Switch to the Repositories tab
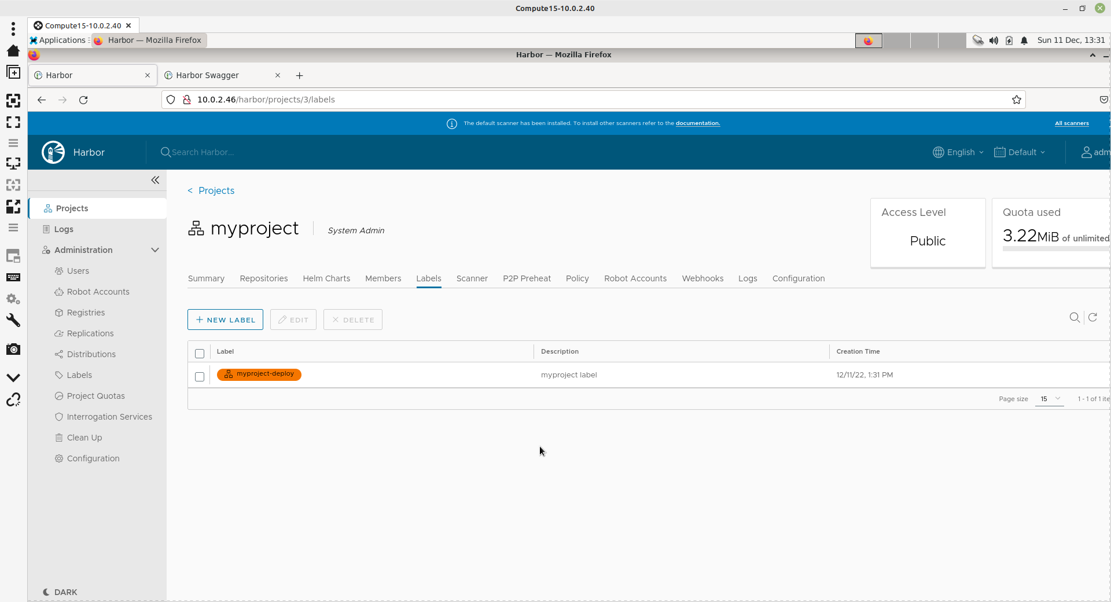The image size is (1111, 602). (x=263, y=278)
